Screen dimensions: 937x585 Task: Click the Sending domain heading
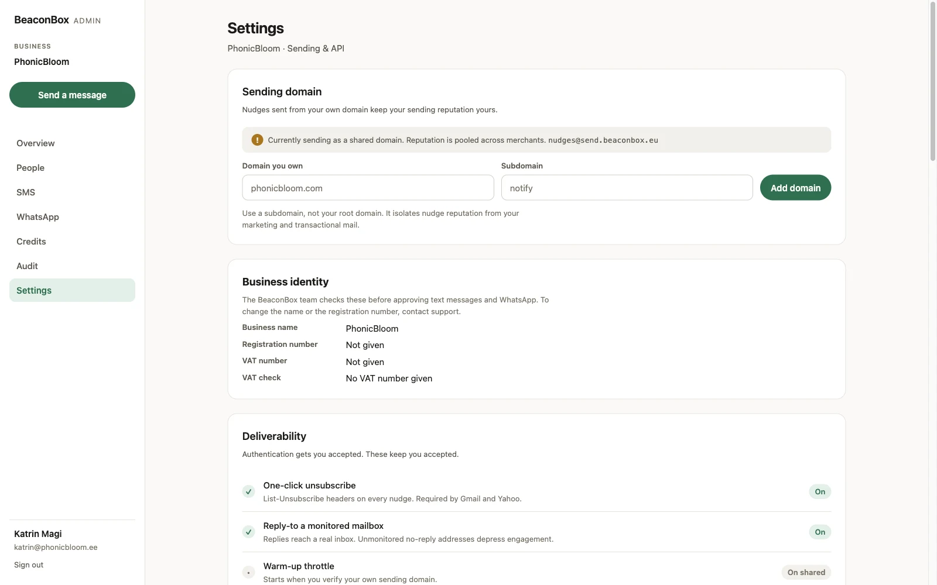click(x=282, y=92)
